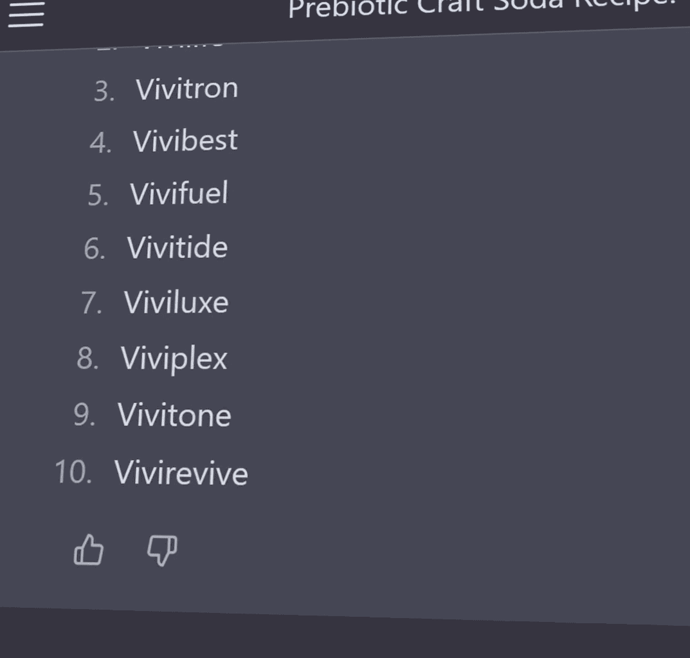Pick the Viviplex list entry

tap(174, 359)
